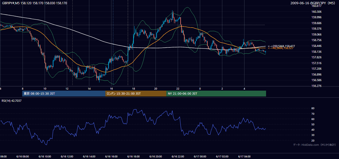Click hour tick 22 under the price chart
339x159 pixels.
coord(178,89)
